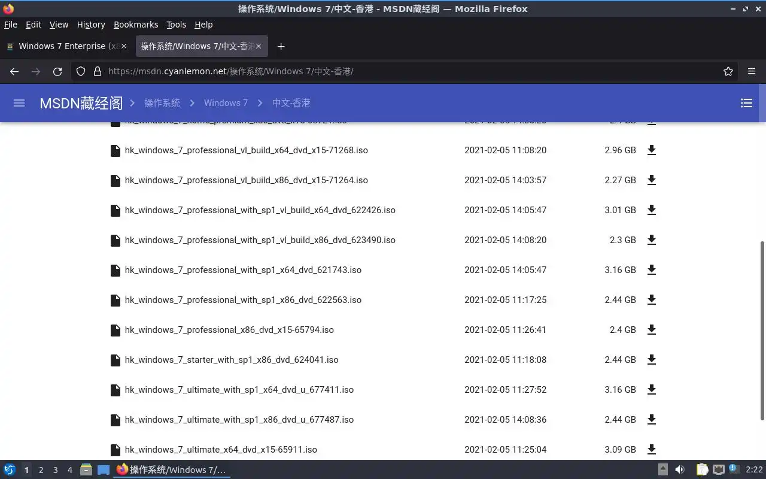
Task: Open the Edit menu
Action: click(34, 25)
